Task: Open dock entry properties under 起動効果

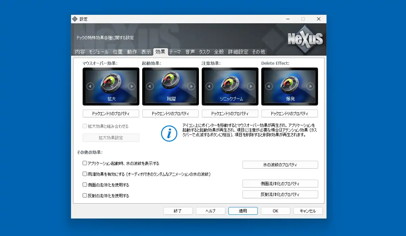Action: tap(171, 113)
